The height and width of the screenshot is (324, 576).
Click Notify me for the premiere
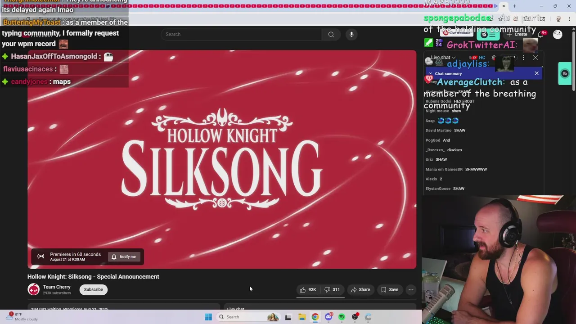[x=124, y=256]
